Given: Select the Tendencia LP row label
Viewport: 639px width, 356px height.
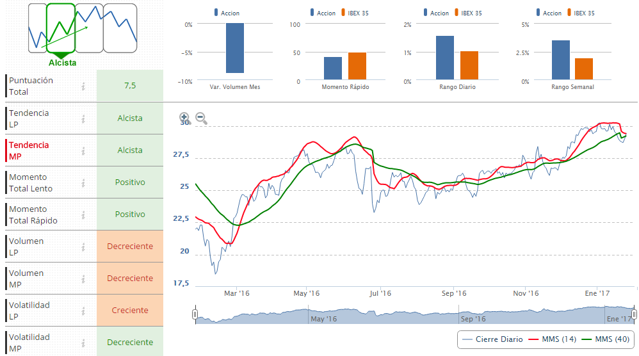Looking at the screenshot, I should click(x=29, y=118).
